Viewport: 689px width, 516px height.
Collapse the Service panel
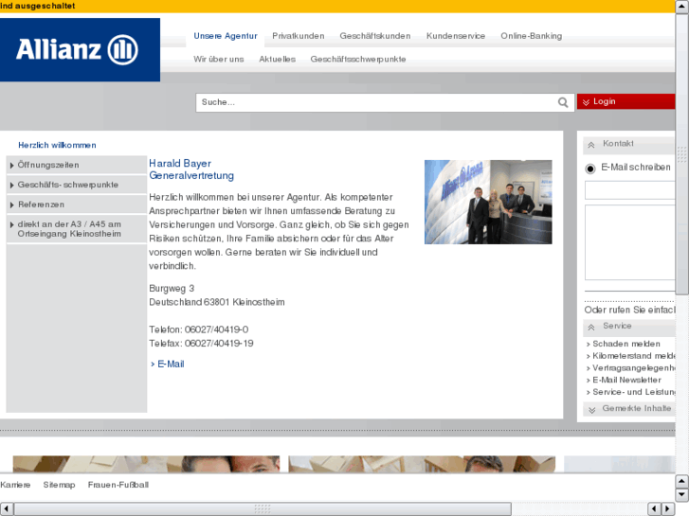pos(591,328)
